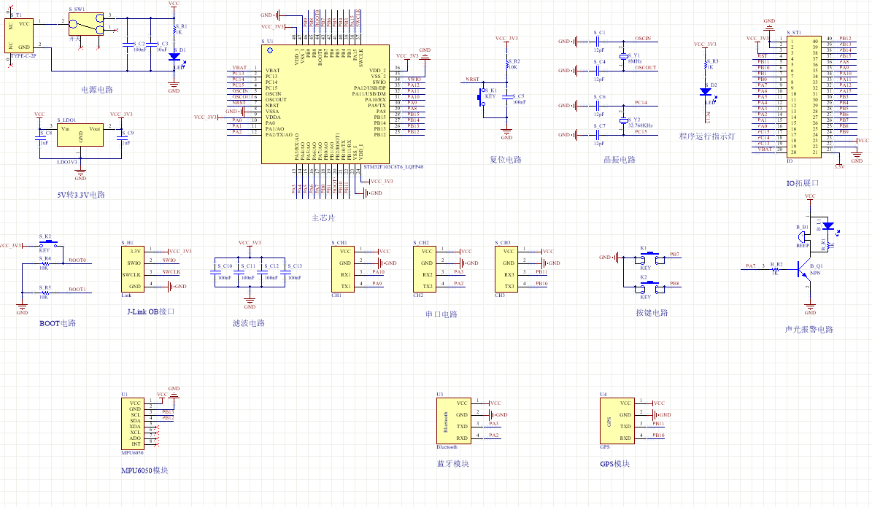Select the S_R4 10K resistor
The height and width of the screenshot is (507, 872).
pos(45,263)
